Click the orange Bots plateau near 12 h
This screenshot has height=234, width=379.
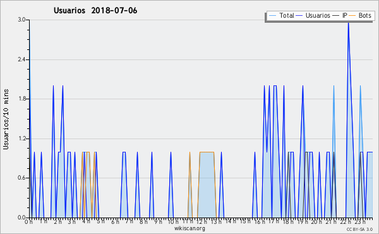coord(207,152)
